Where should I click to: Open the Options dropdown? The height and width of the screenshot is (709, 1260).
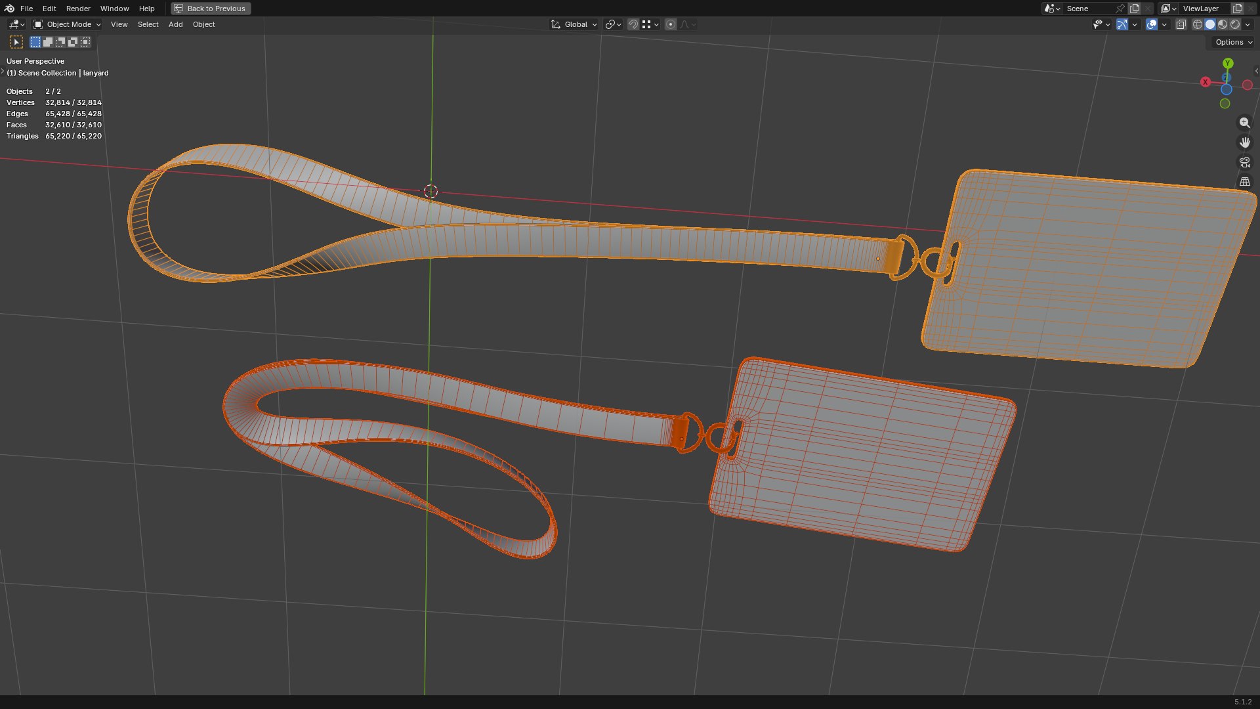[1234, 42]
